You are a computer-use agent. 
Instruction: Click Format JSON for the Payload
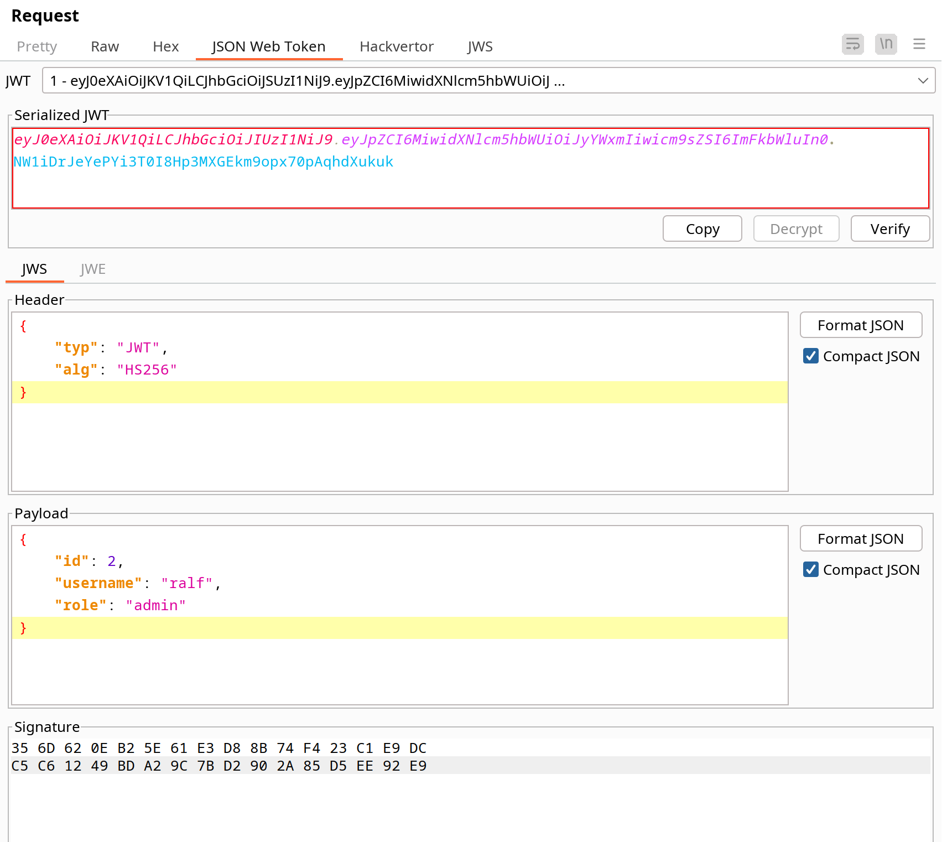[861, 538]
